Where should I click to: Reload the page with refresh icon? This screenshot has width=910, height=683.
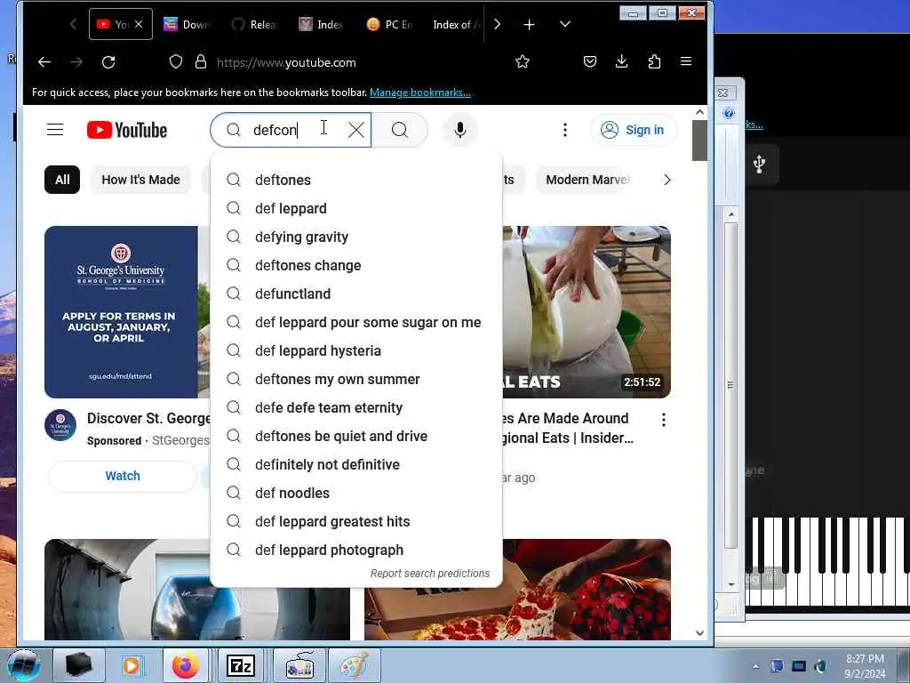click(108, 62)
